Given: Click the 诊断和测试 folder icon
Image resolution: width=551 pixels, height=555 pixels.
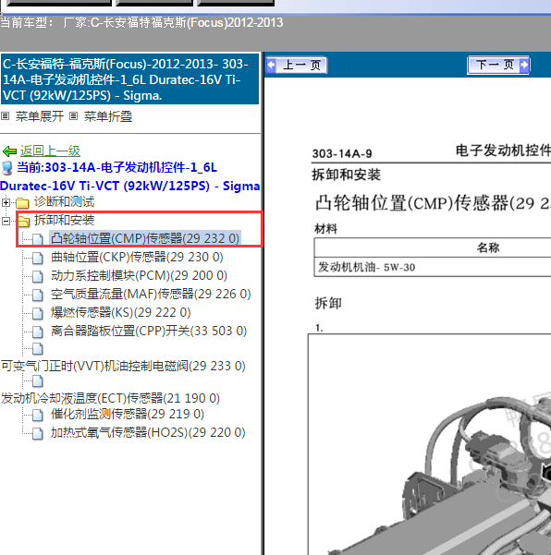Looking at the screenshot, I should point(22,203).
